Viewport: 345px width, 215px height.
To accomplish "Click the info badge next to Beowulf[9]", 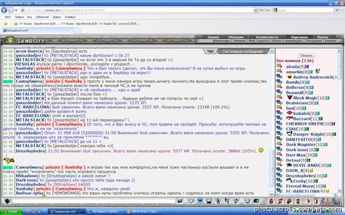I will tap(311, 92).
